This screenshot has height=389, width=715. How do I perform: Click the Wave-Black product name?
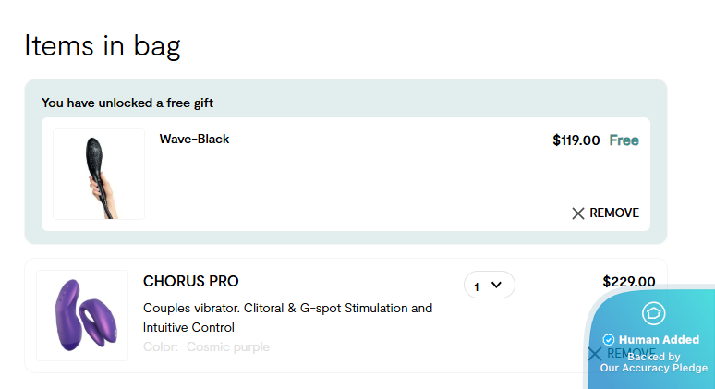194,140
